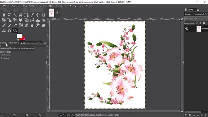Open the 'Окна' menu

point(82,6)
